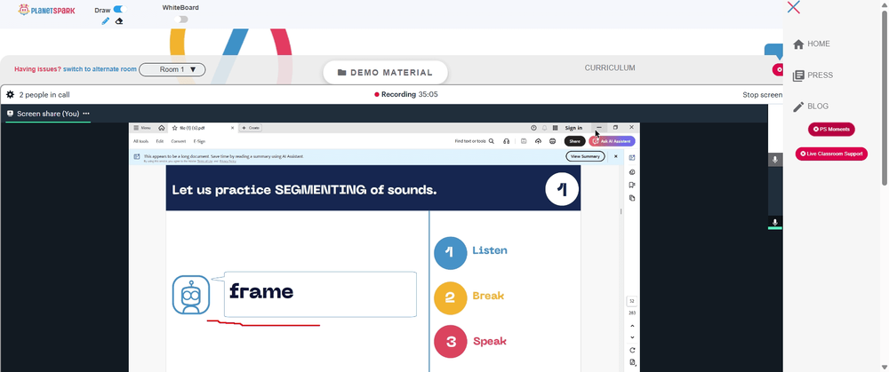Click the save file icon

coord(524,141)
